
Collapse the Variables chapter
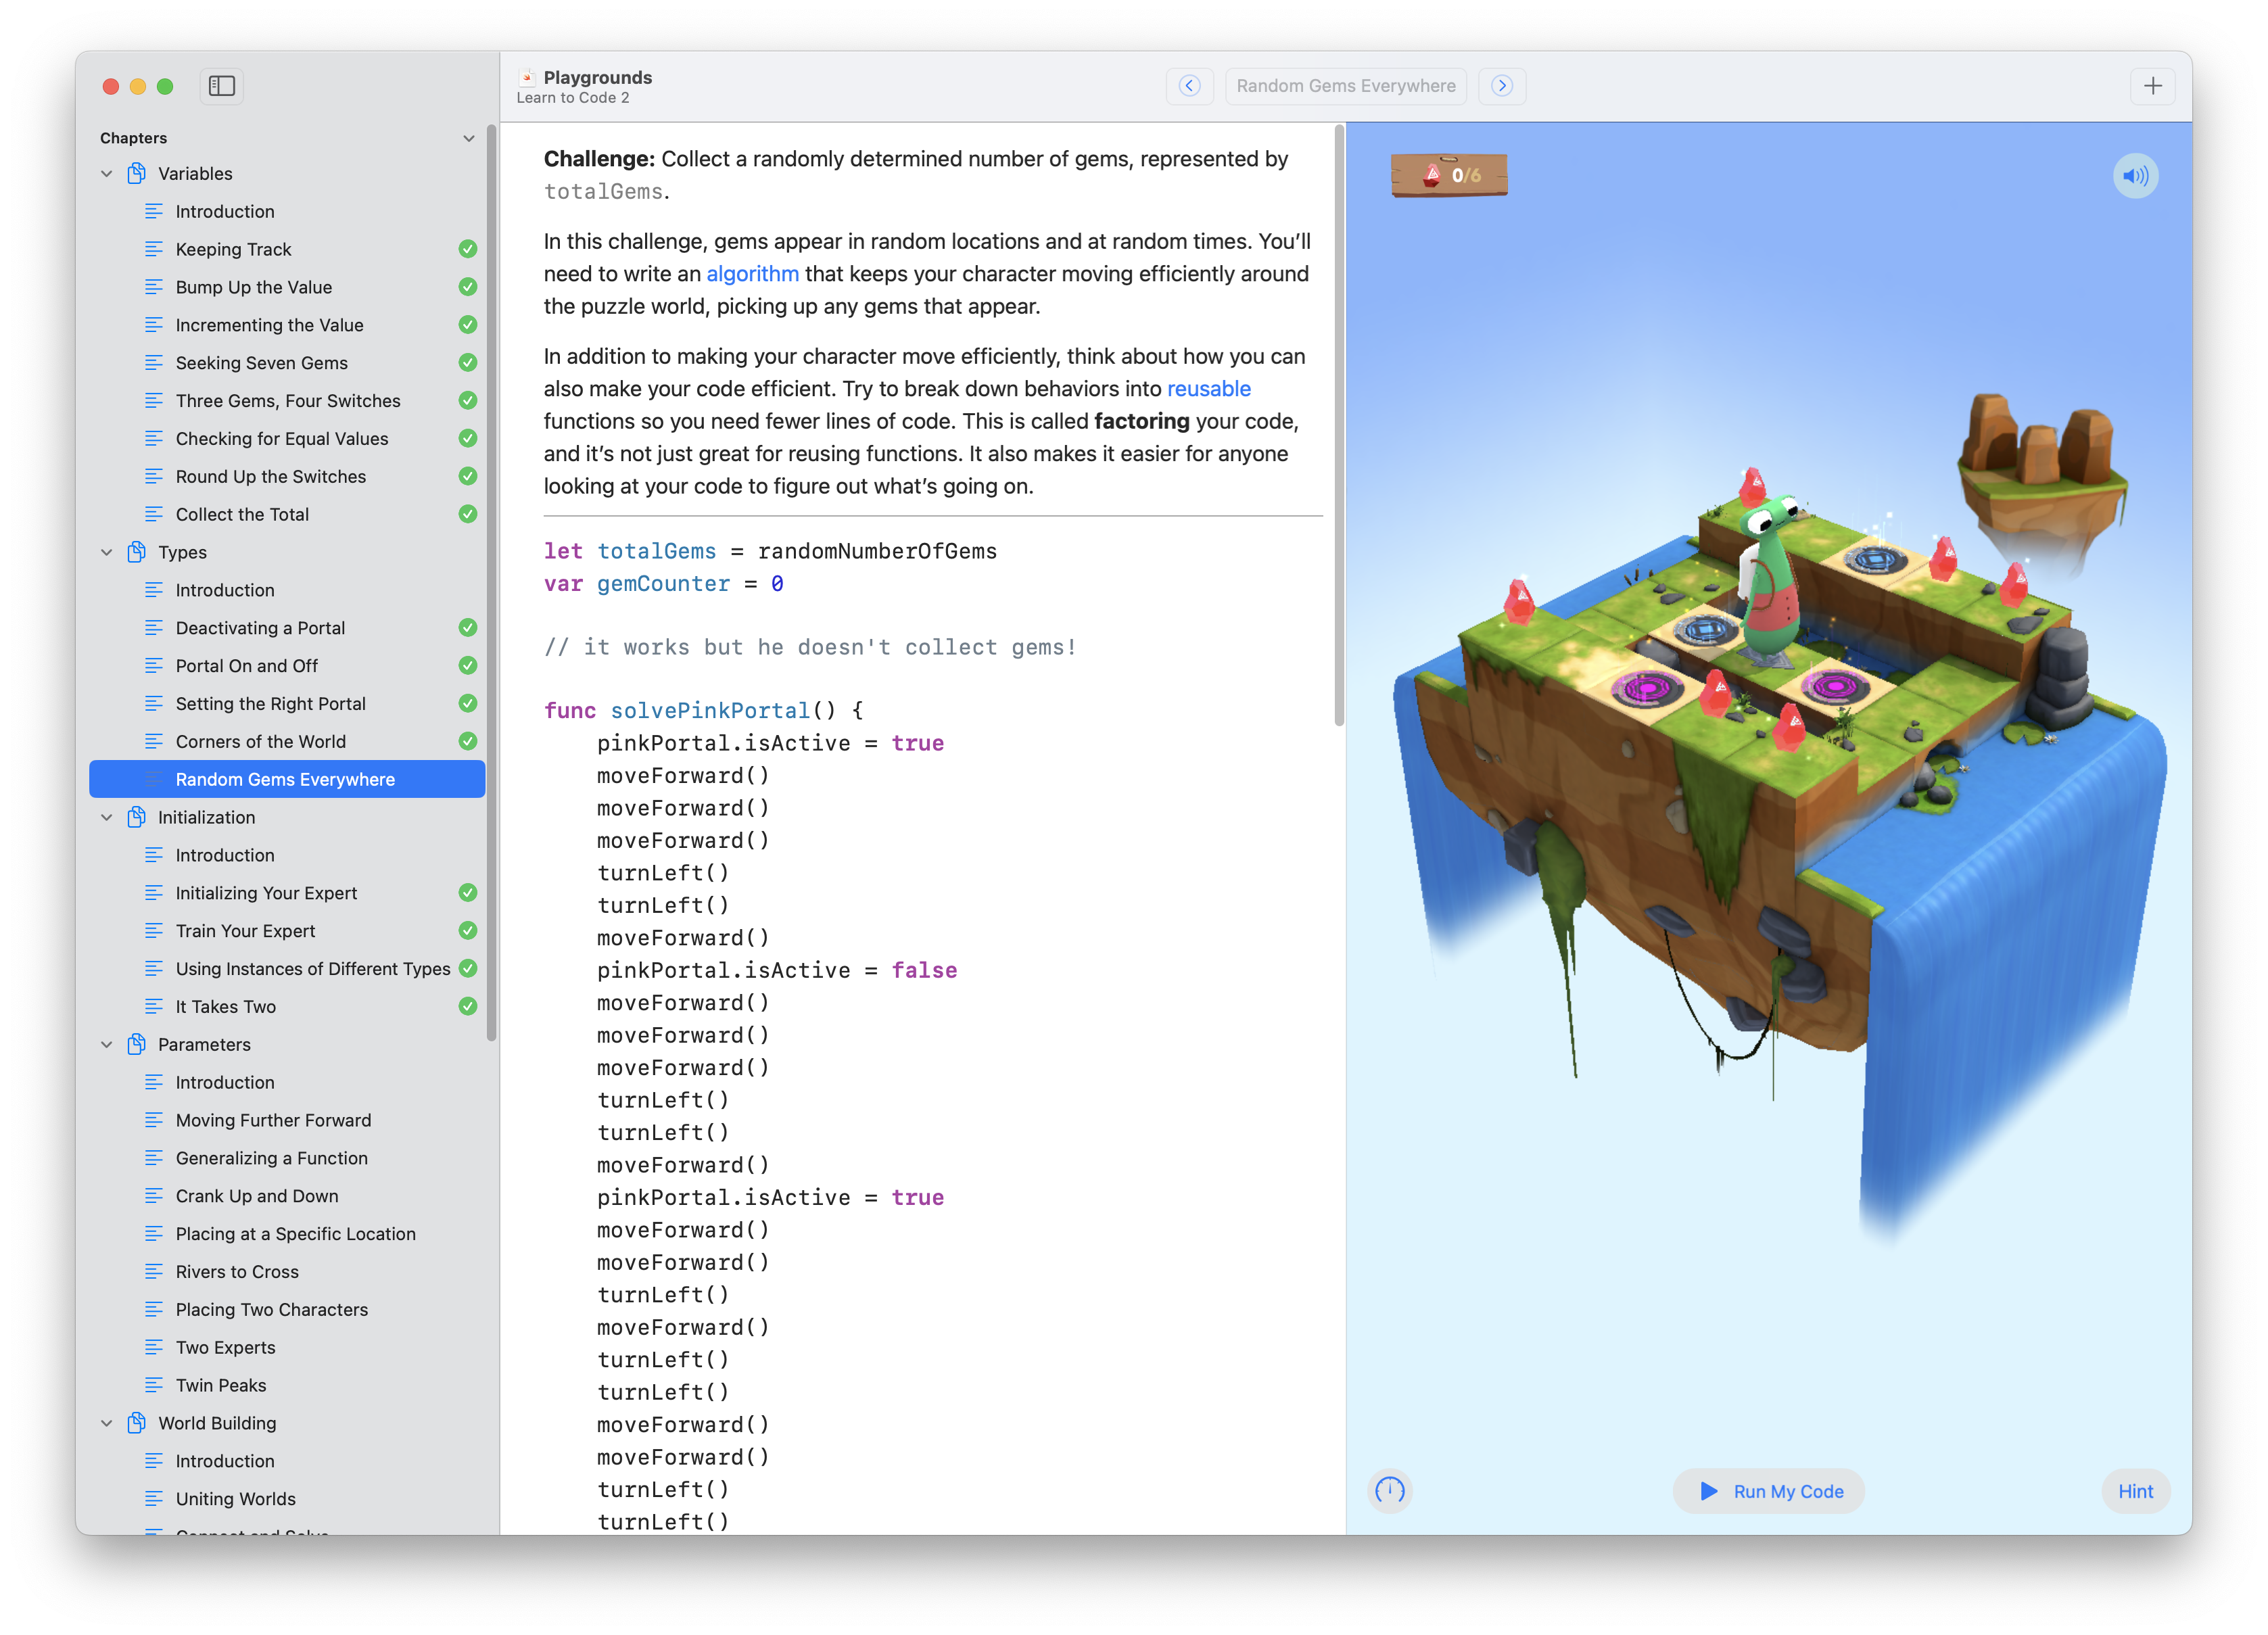coord(107,173)
